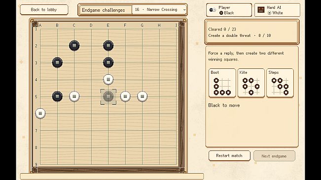
Task: Go to Next endgame
Action: coord(274,156)
